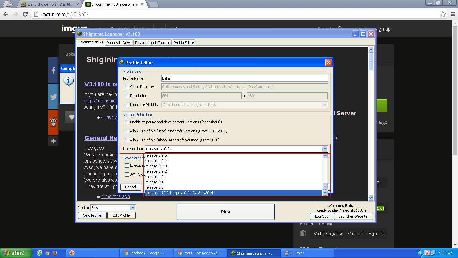Click the version list scrollbar thumb

pyautogui.click(x=325, y=186)
